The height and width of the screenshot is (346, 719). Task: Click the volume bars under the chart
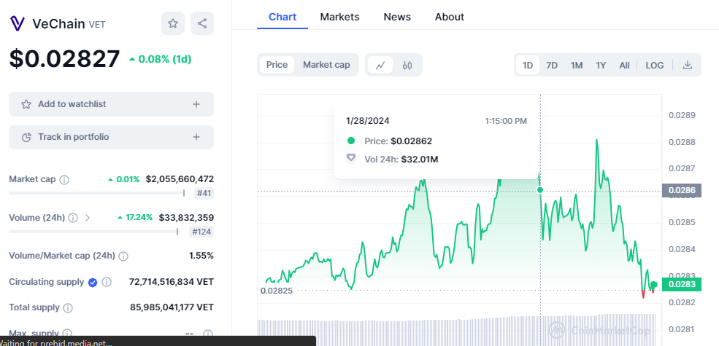(457, 330)
